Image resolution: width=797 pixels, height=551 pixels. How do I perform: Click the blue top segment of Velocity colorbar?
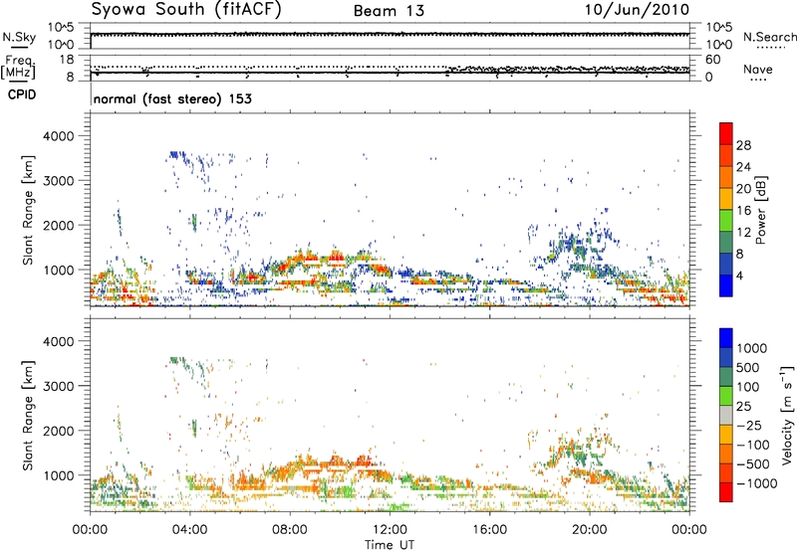point(726,338)
